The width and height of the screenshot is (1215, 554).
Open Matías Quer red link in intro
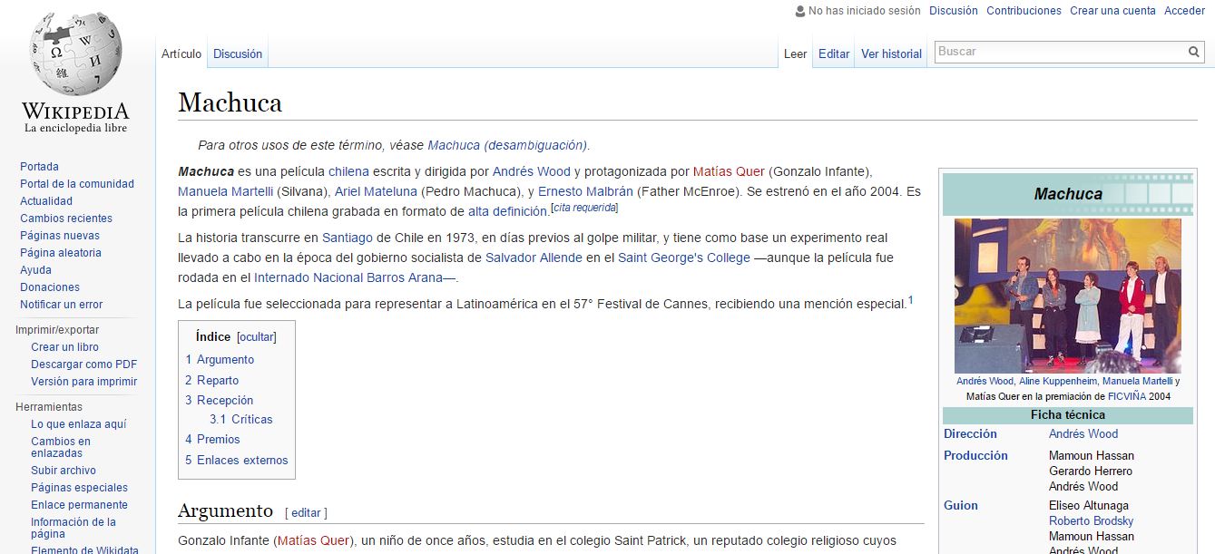tap(729, 171)
